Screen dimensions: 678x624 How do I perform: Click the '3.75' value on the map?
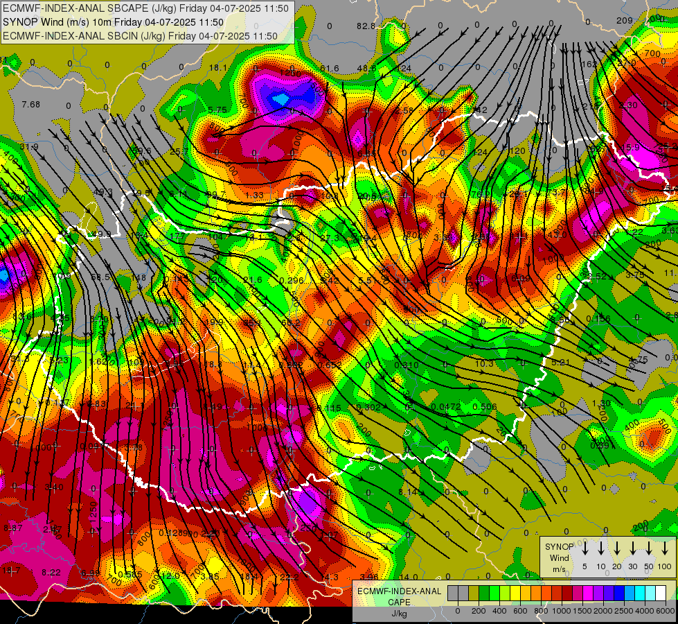[635, 275]
